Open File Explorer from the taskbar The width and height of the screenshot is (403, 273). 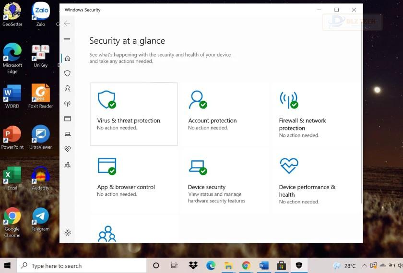228,265
